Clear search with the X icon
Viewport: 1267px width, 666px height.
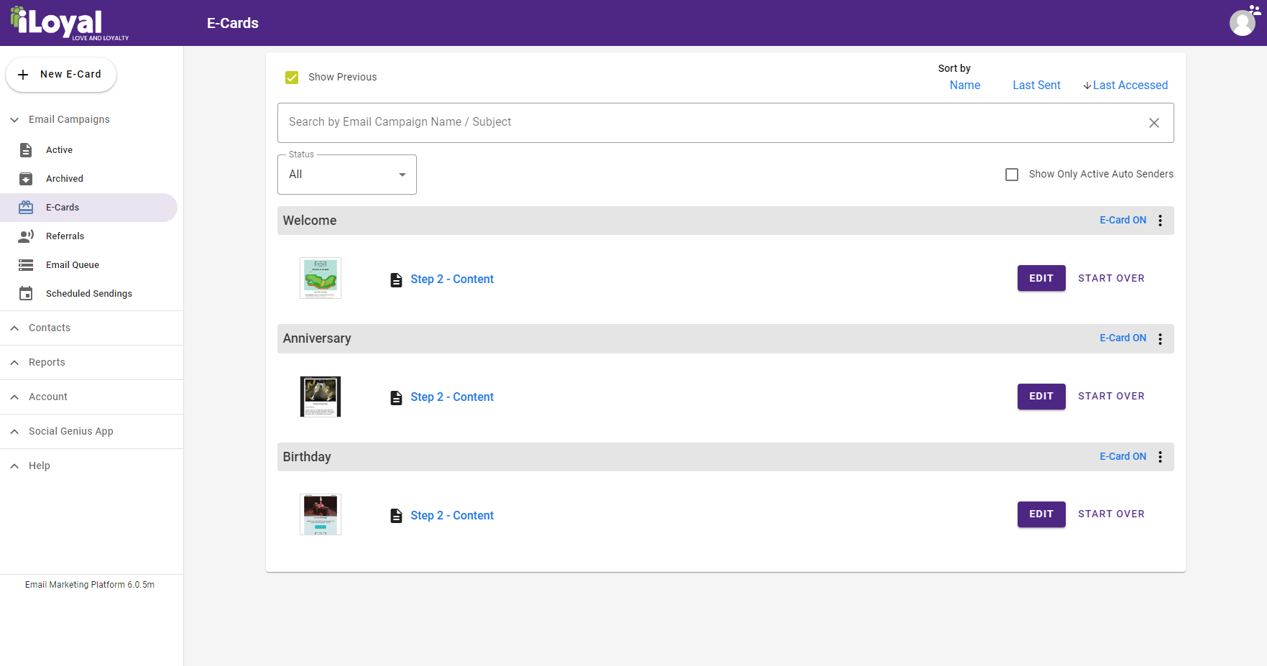[x=1153, y=123]
